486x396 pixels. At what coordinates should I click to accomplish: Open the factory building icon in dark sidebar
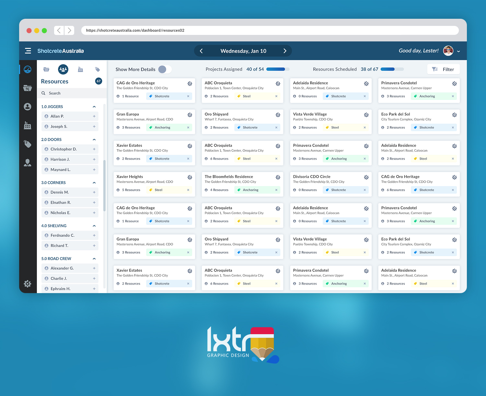point(28,126)
